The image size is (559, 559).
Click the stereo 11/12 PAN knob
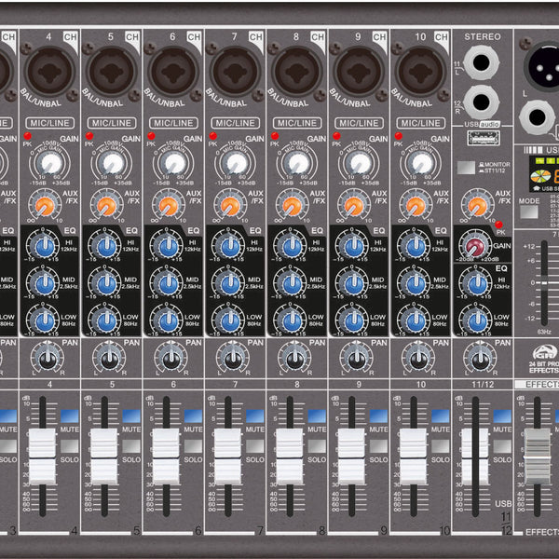(x=480, y=359)
